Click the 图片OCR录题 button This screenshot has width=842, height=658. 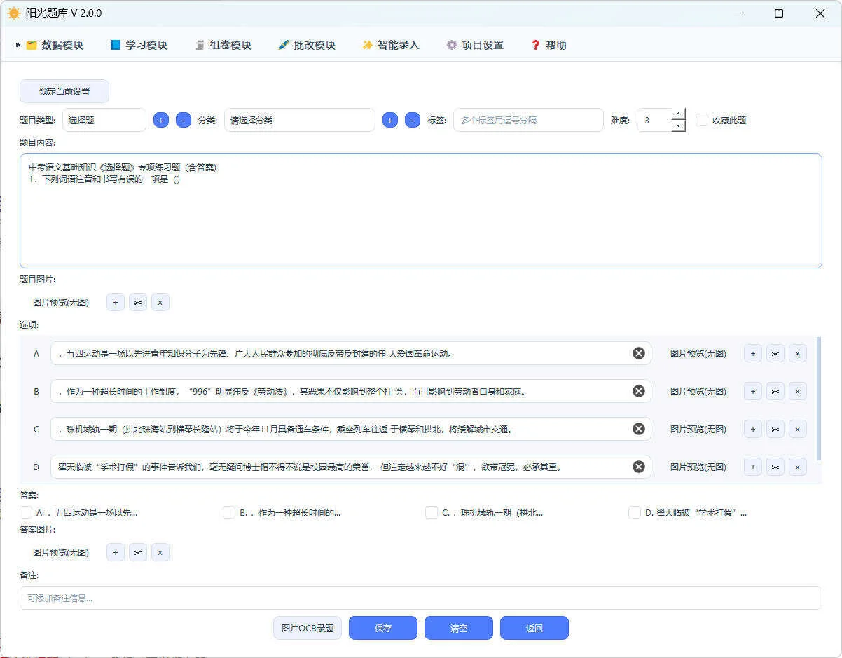(307, 628)
